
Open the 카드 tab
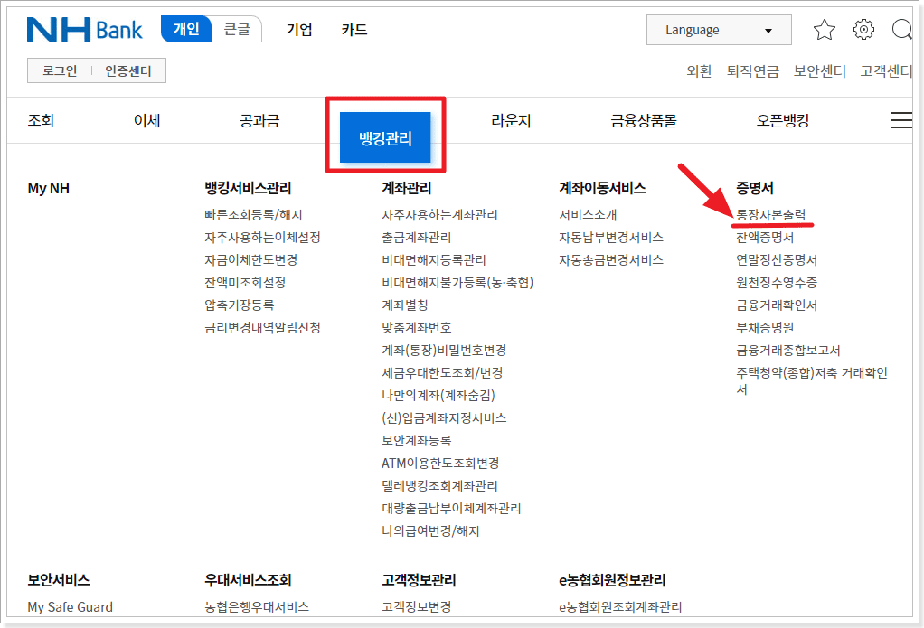[354, 30]
